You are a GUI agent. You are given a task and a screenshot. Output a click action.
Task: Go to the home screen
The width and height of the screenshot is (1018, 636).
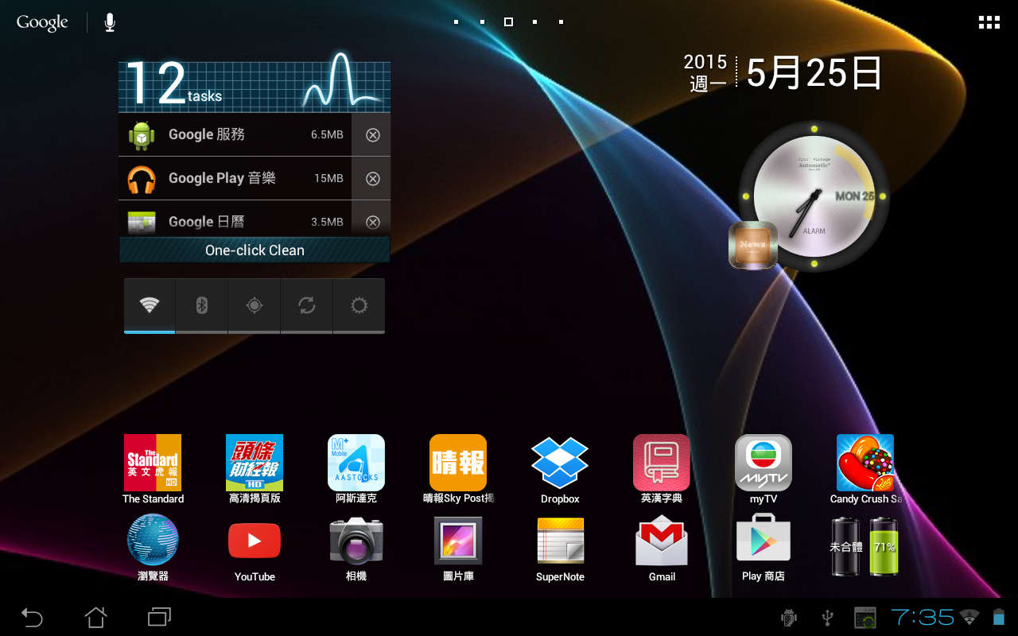(95, 616)
